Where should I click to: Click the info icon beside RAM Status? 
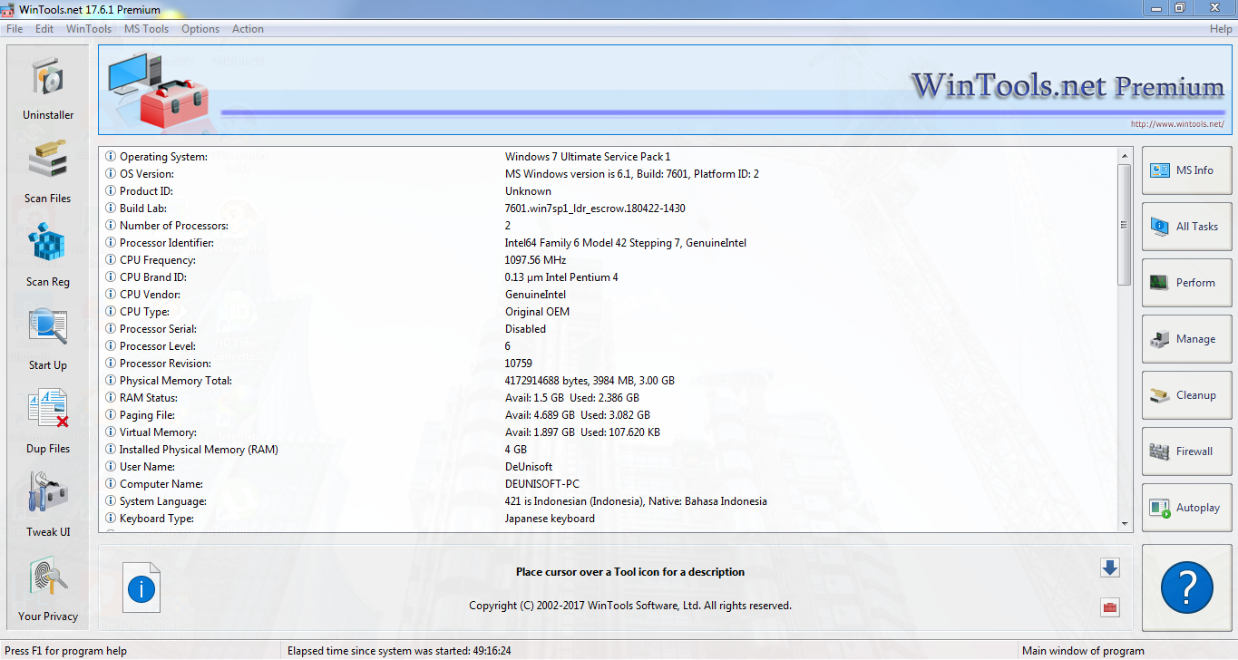click(111, 398)
